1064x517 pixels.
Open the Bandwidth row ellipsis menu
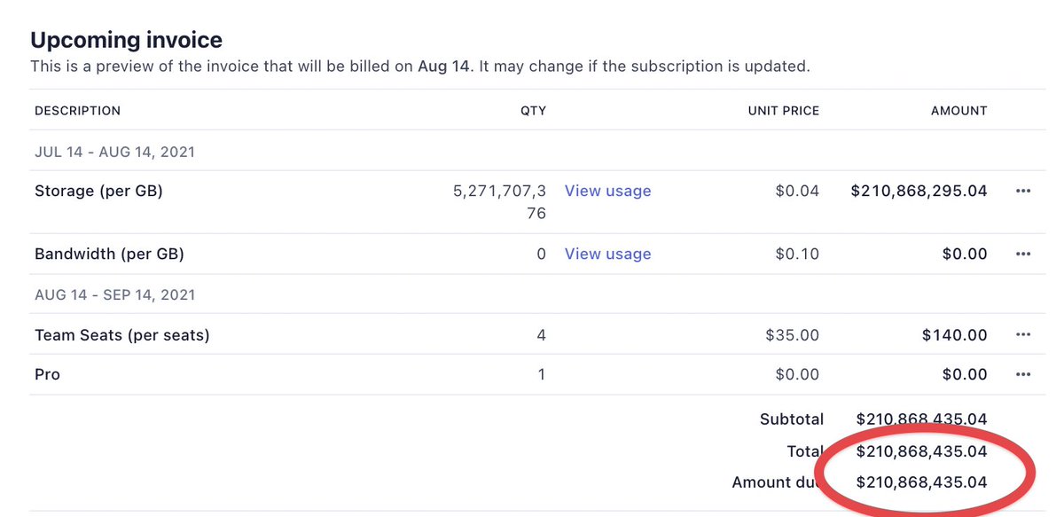(x=1023, y=254)
